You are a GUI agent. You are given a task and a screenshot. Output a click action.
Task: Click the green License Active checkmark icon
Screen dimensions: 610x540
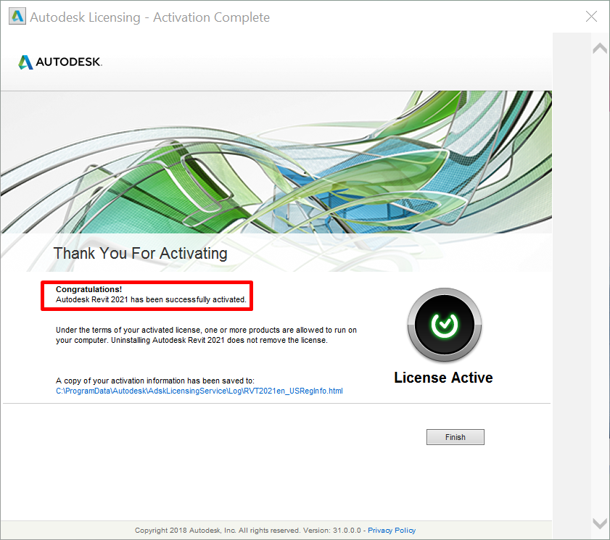coord(445,325)
